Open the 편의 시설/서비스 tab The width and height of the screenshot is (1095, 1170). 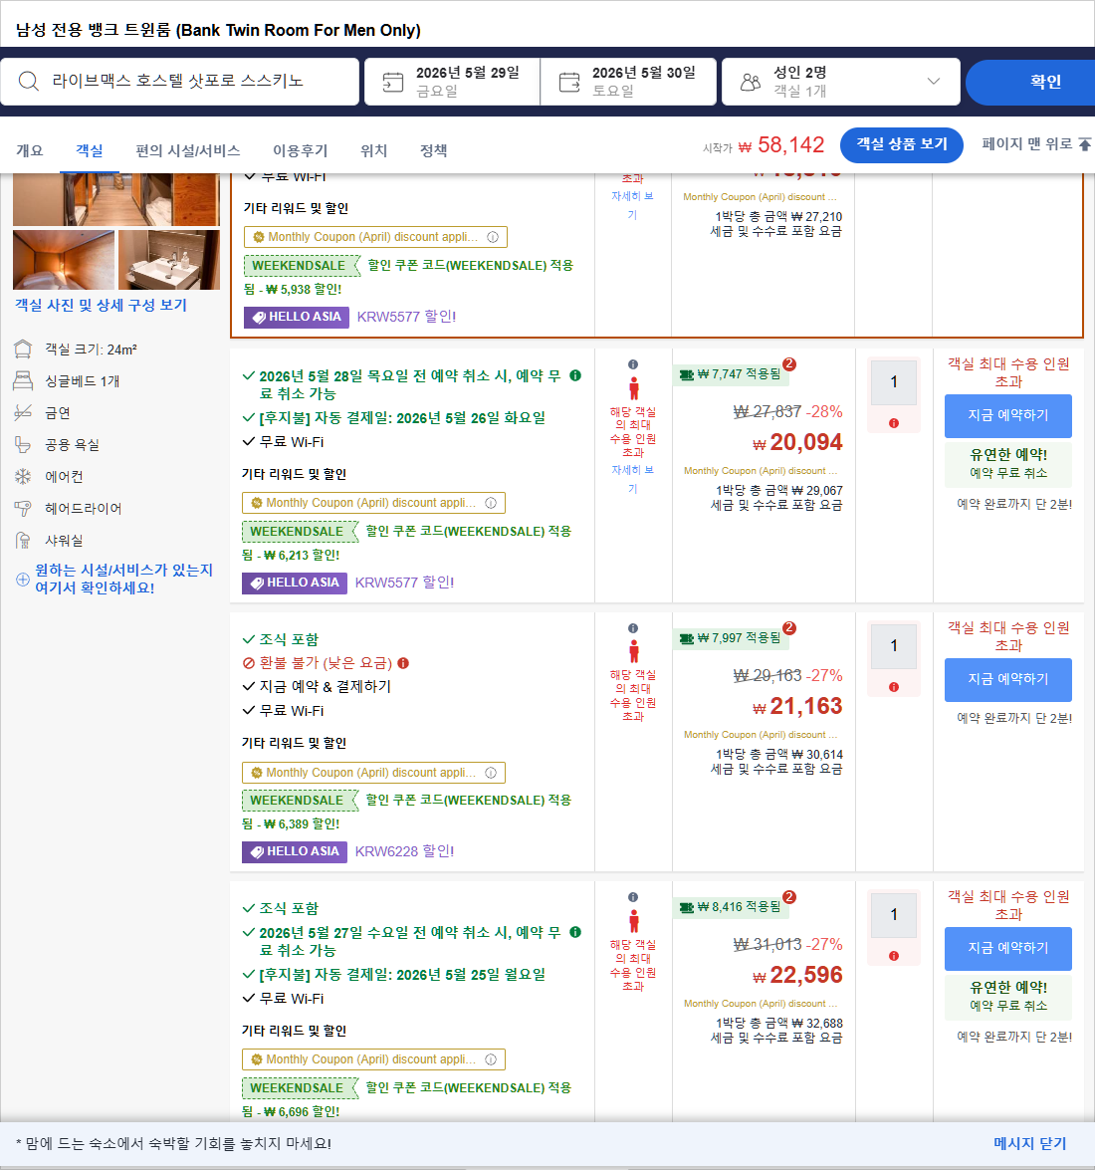point(188,150)
